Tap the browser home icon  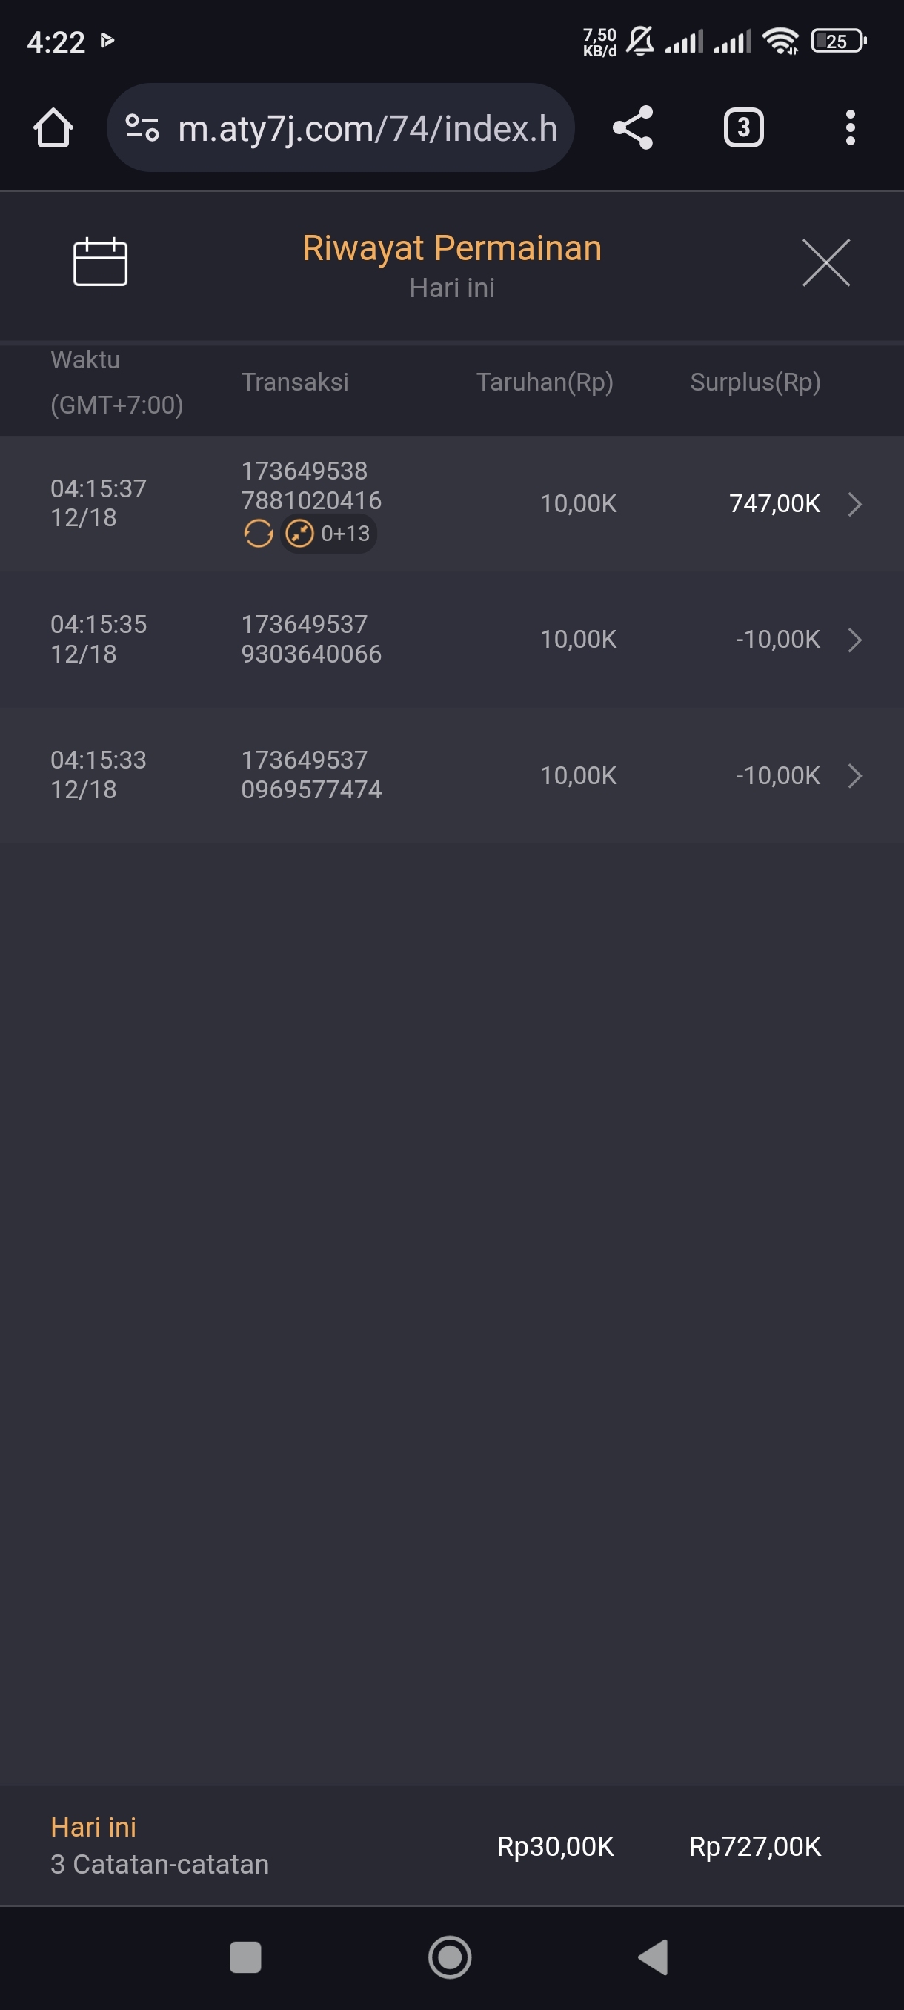tap(53, 128)
